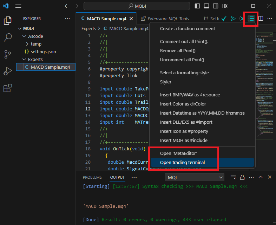Close the MACD Sample.mq4 tab
Image resolution: width=276 pixels, height=225 pixels.
pos(131,19)
